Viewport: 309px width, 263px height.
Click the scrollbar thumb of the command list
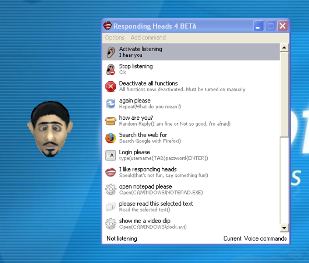tap(284, 94)
